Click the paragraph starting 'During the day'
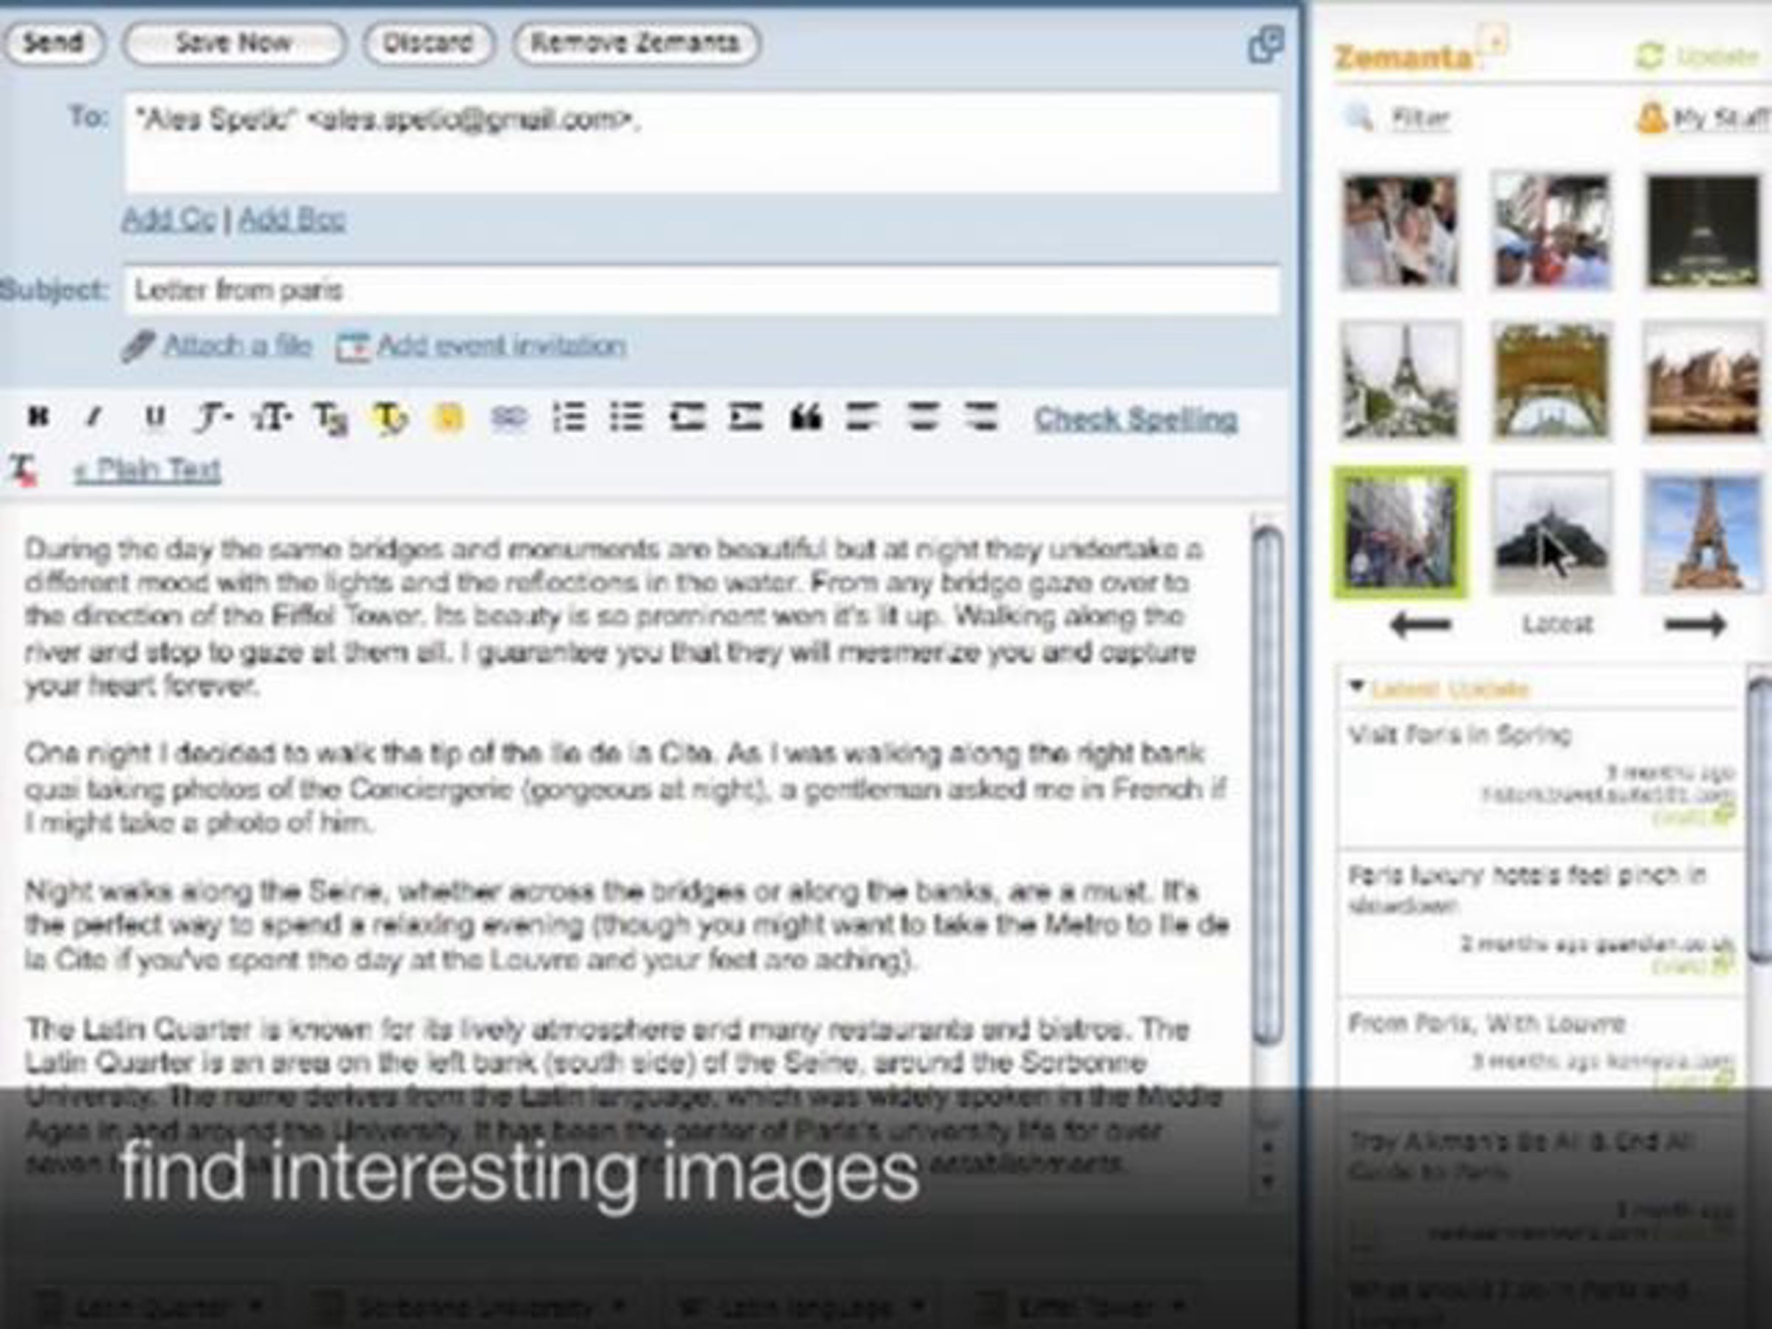The image size is (1772, 1329). tap(614, 617)
